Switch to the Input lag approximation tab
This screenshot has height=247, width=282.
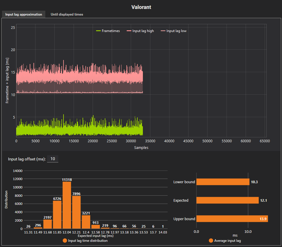tap(23, 14)
